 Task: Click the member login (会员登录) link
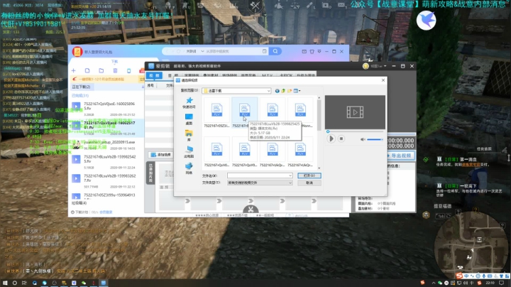[x=106, y=212]
